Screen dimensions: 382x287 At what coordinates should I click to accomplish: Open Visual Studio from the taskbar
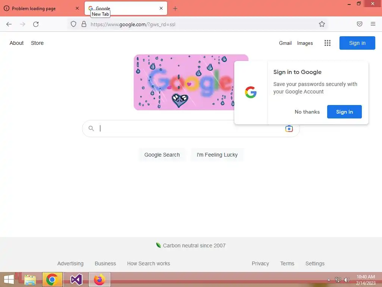(x=76, y=280)
